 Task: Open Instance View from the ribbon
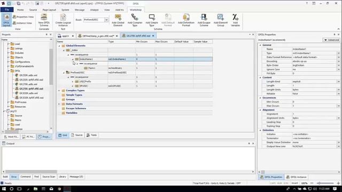(x=22, y=23)
